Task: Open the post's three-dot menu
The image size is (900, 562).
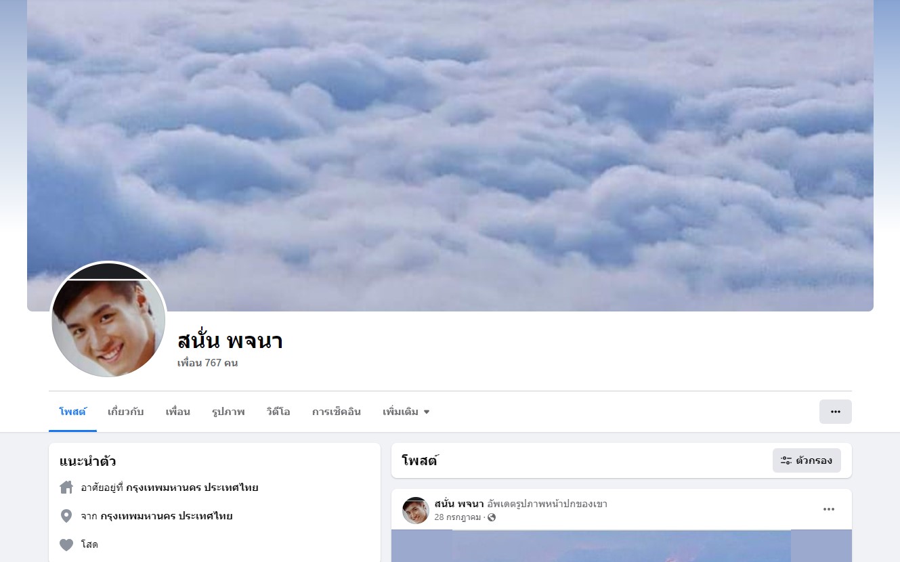Action: 829,509
